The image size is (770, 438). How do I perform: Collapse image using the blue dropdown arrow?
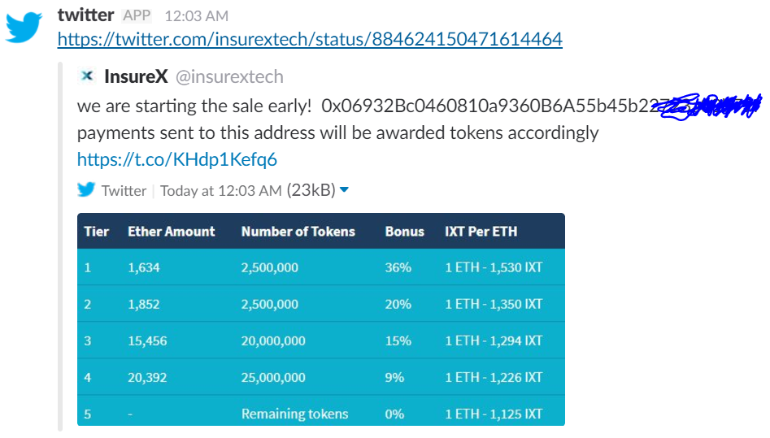coord(344,189)
